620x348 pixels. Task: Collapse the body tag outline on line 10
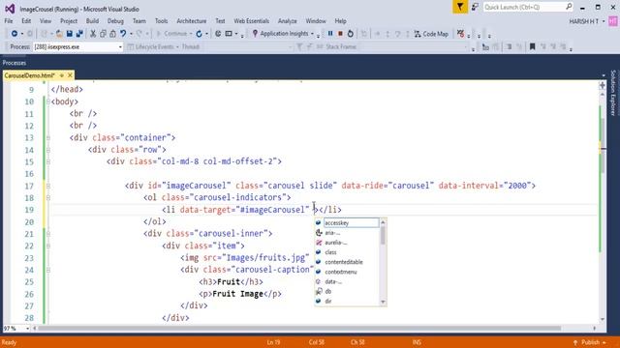(x=47, y=101)
